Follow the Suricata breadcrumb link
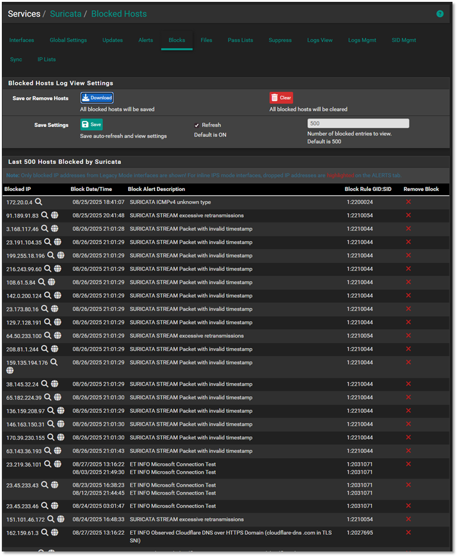The image size is (458, 557). [66, 14]
